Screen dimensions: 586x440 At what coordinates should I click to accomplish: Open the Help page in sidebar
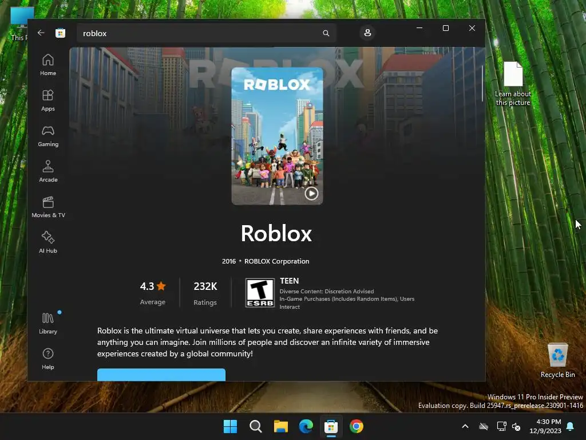pyautogui.click(x=48, y=359)
